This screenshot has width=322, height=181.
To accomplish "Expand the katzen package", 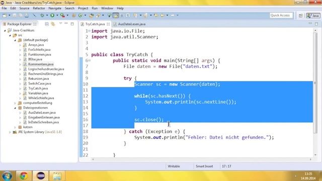I will click(x=15, y=127).
